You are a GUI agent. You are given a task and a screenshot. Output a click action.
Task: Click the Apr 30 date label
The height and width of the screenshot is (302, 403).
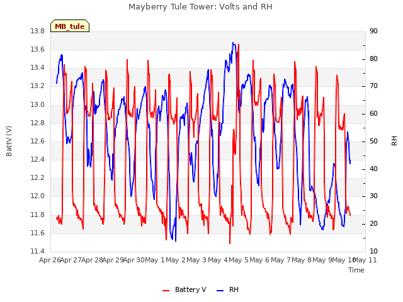[134, 260]
